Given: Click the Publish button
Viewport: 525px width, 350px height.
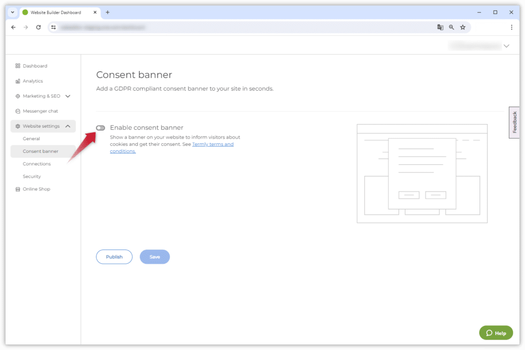Looking at the screenshot, I should (114, 257).
